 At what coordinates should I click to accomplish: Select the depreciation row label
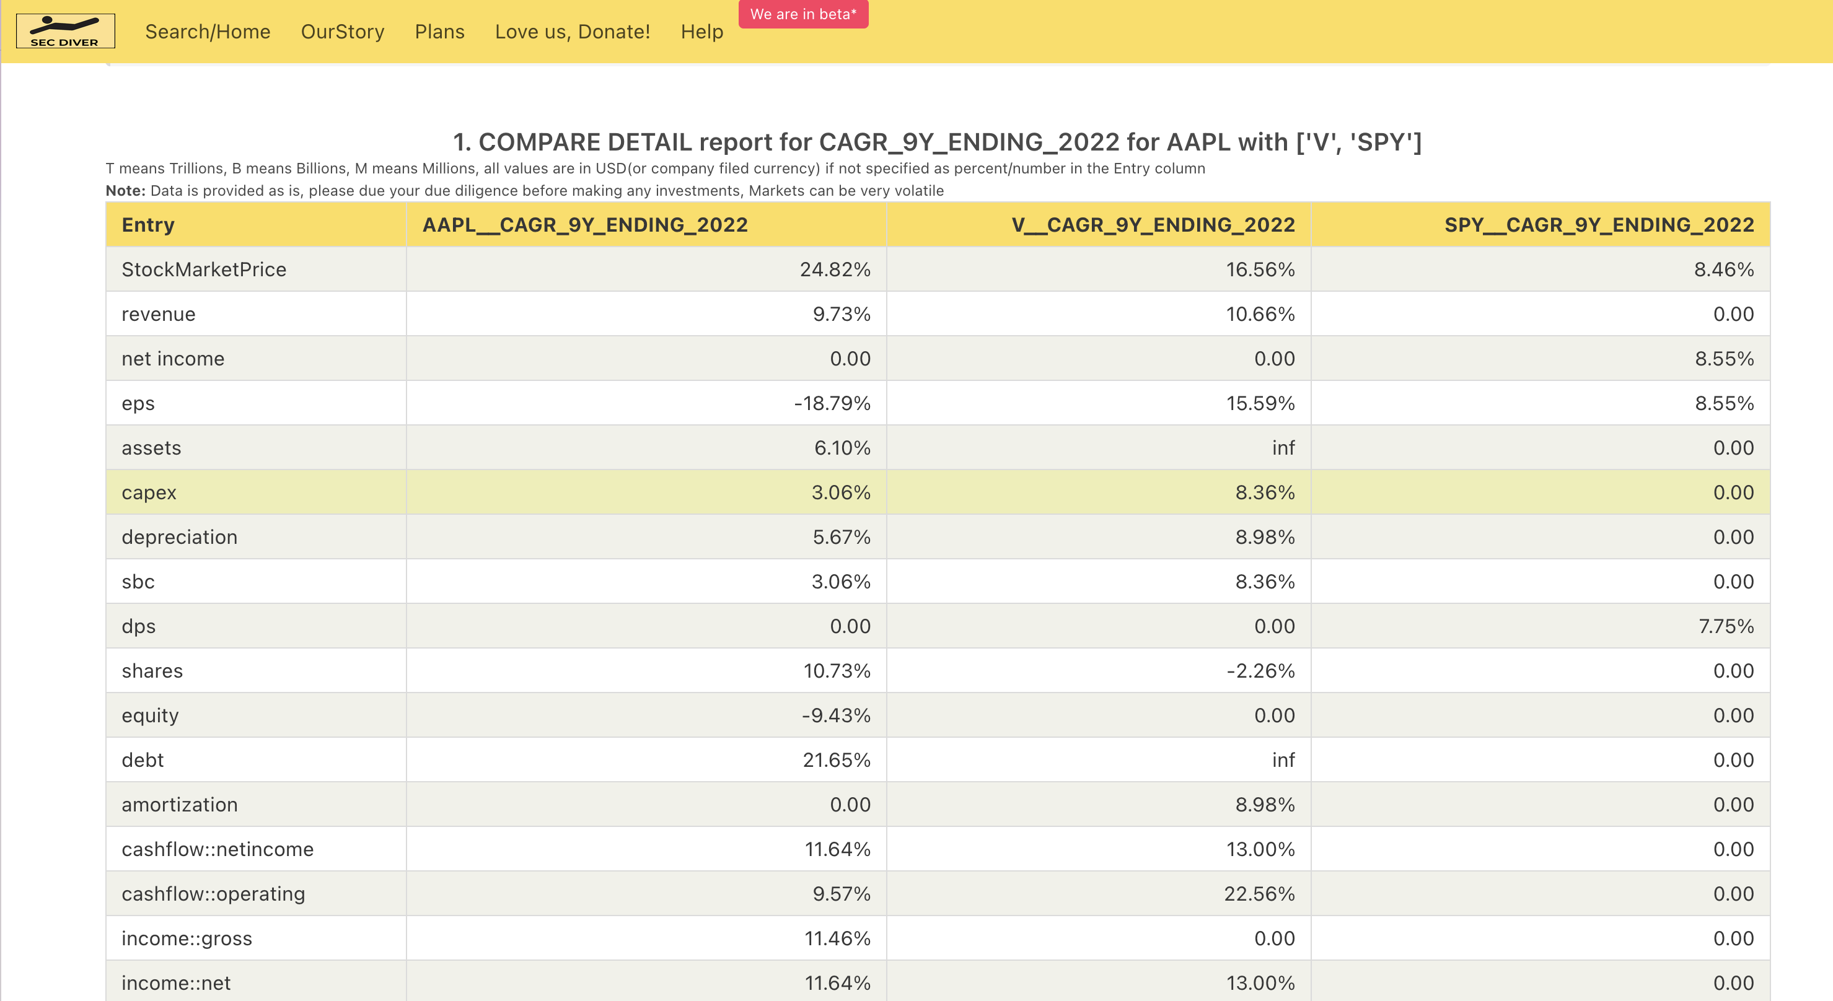(179, 537)
